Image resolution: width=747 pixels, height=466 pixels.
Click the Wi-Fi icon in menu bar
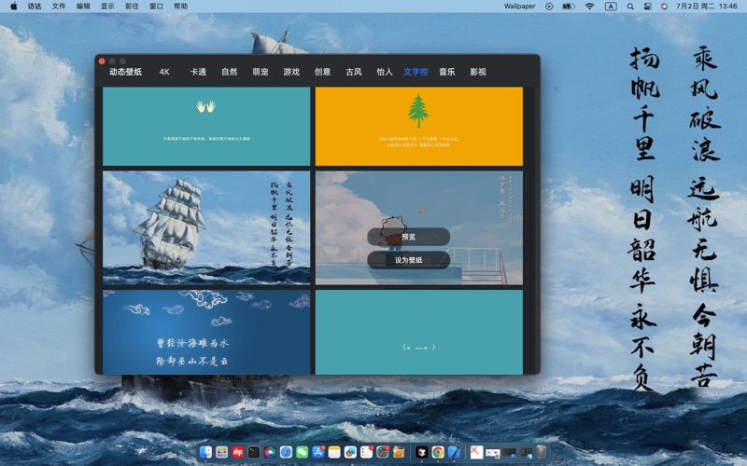(589, 6)
